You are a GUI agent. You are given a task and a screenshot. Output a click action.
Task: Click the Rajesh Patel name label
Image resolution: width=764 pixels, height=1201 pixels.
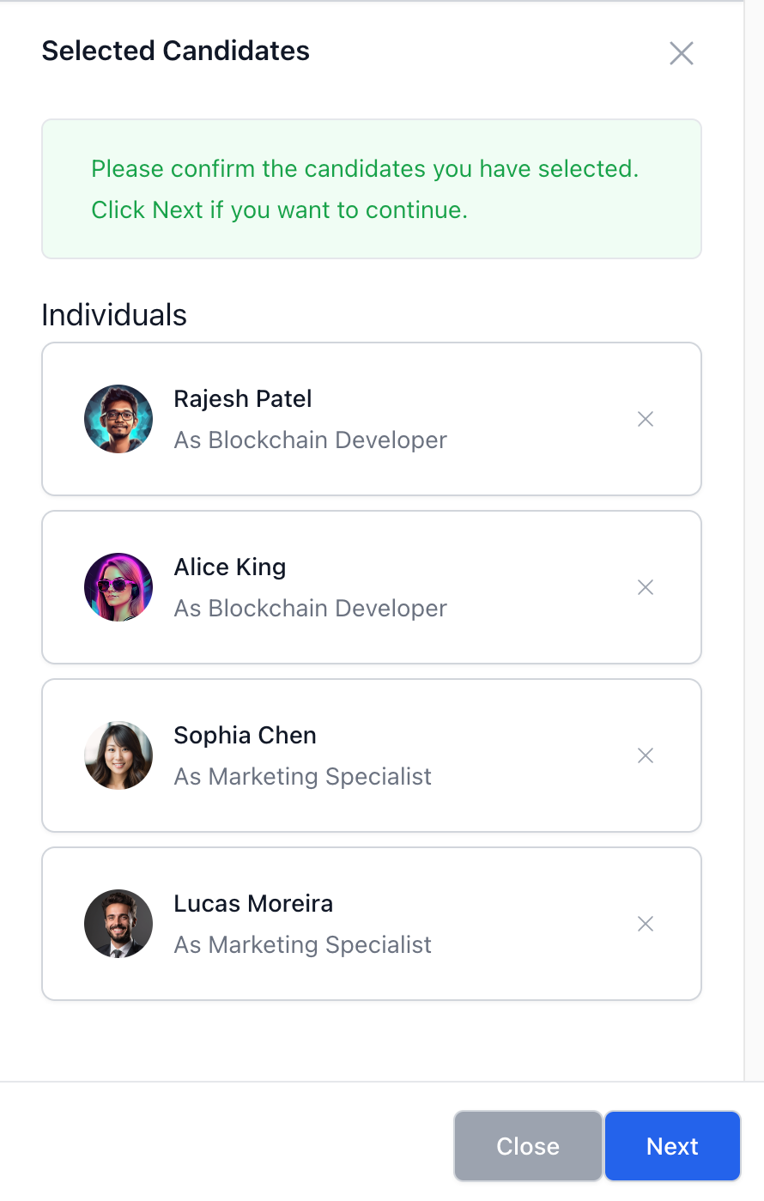(x=243, y=399)
